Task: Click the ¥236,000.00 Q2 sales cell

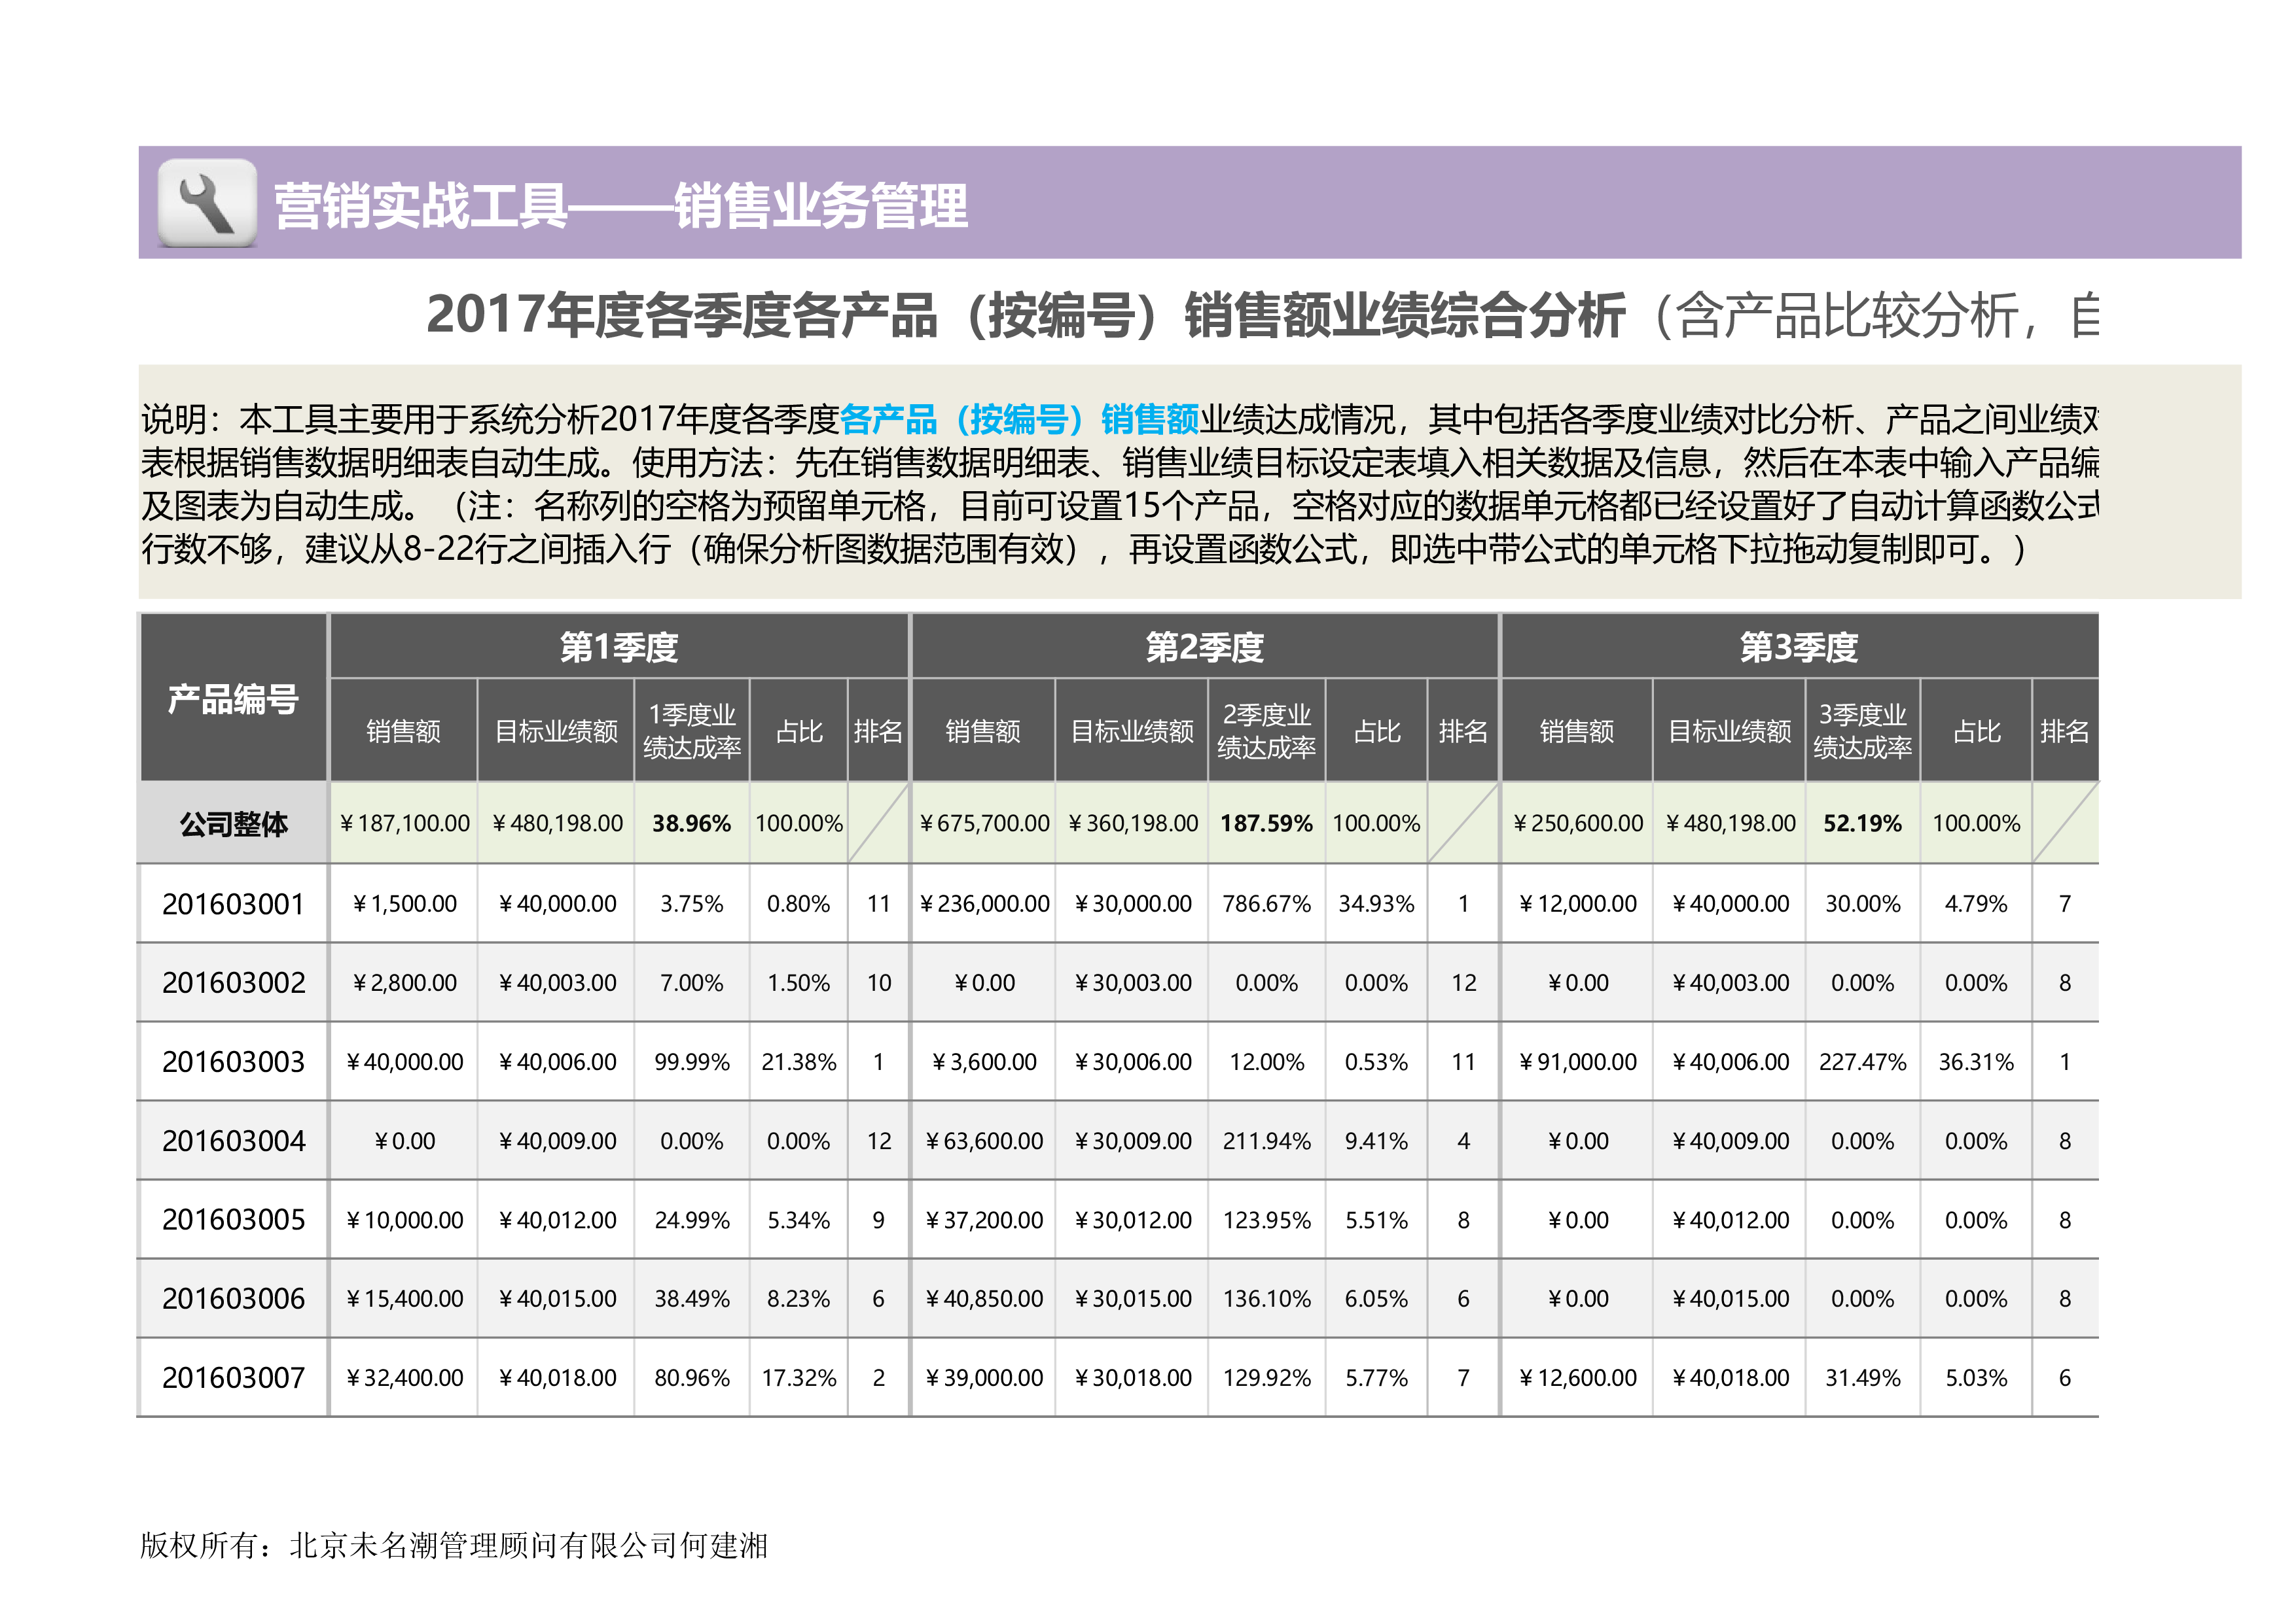Action: [984, 903]
